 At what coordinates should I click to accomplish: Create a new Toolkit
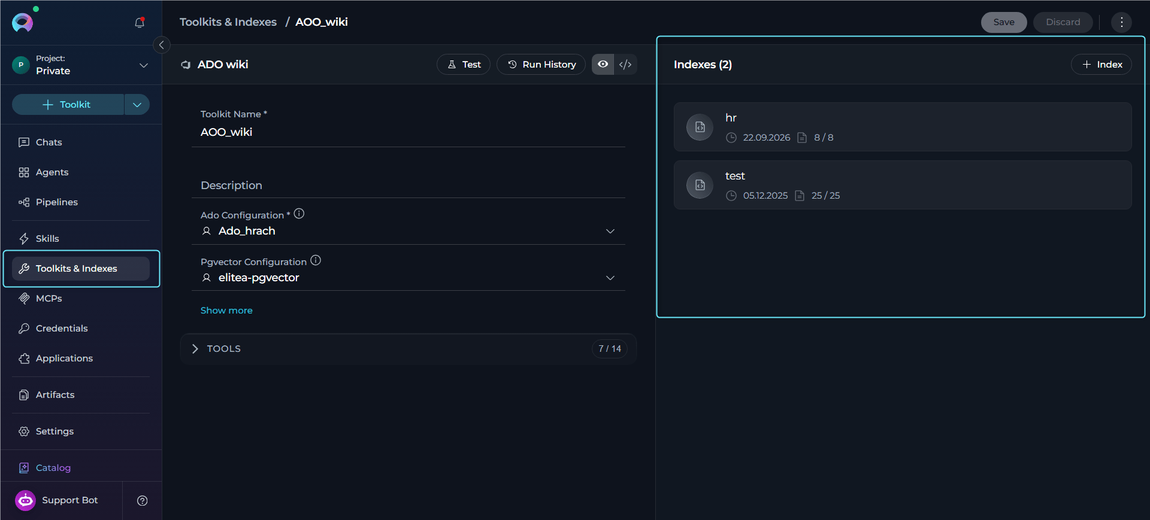[x=68, y=105]
